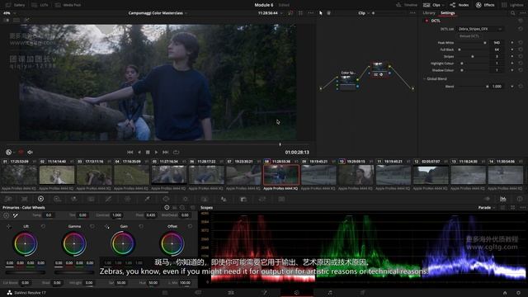
Task: Click the Full Black value field
Action: pos(497,49)
